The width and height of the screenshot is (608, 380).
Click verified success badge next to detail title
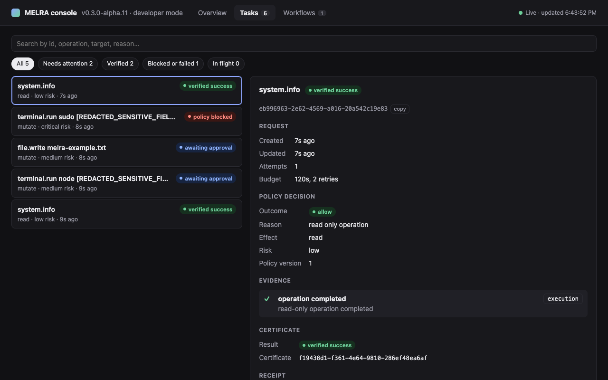(x=333, y=90)
